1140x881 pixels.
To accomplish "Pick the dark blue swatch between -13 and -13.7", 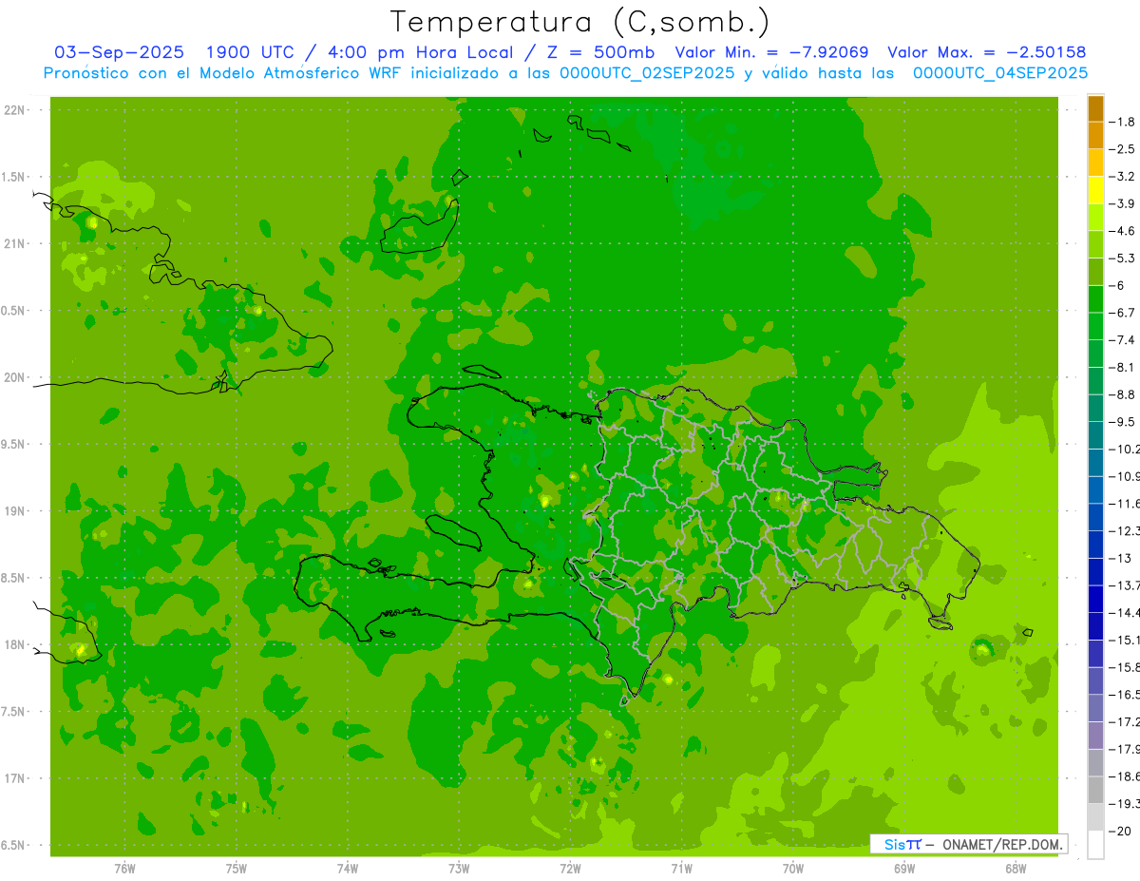I will coord(1095,572).
